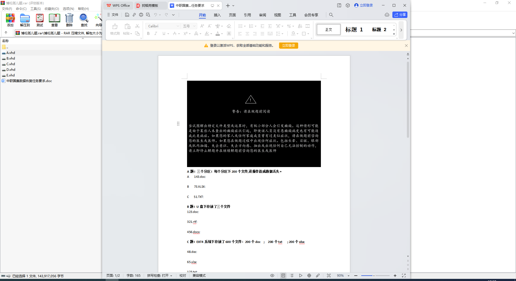Open the References ribbon tab
Viewport: 516px width, 281px height.
click(x=247, y=15)
